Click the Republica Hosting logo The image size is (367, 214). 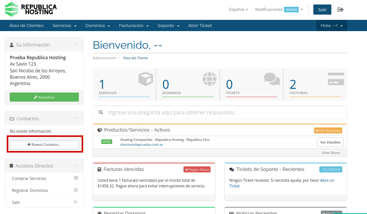[31, 9]
